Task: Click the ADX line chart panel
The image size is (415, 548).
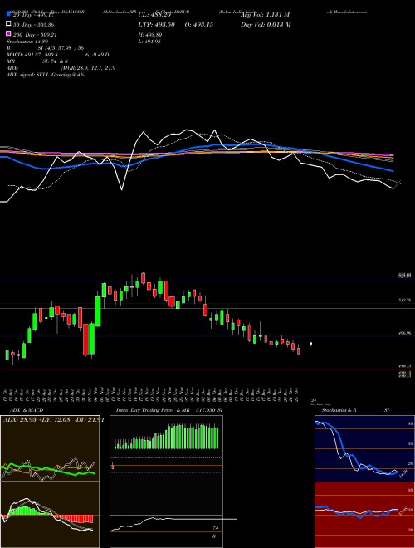Action: click(x=50, y=448)
